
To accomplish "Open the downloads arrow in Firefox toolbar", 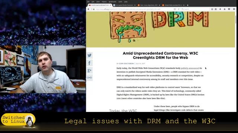I will click(220, 9).
